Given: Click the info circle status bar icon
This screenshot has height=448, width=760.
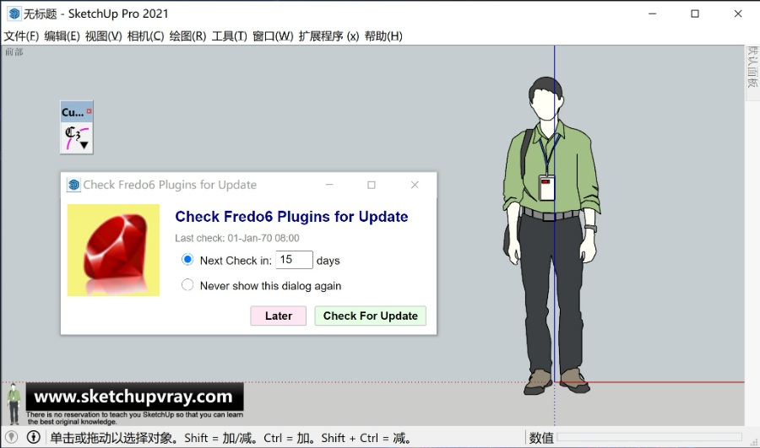Looking at the screenshot, I should (x=34, y=437).
